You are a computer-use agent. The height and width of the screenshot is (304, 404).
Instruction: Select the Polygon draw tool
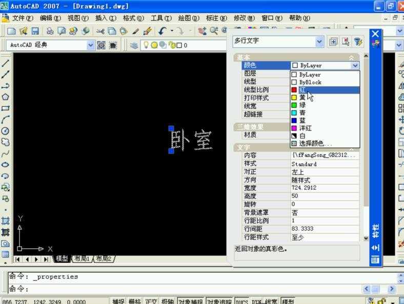pyautogui.click(x=6, y=97)
